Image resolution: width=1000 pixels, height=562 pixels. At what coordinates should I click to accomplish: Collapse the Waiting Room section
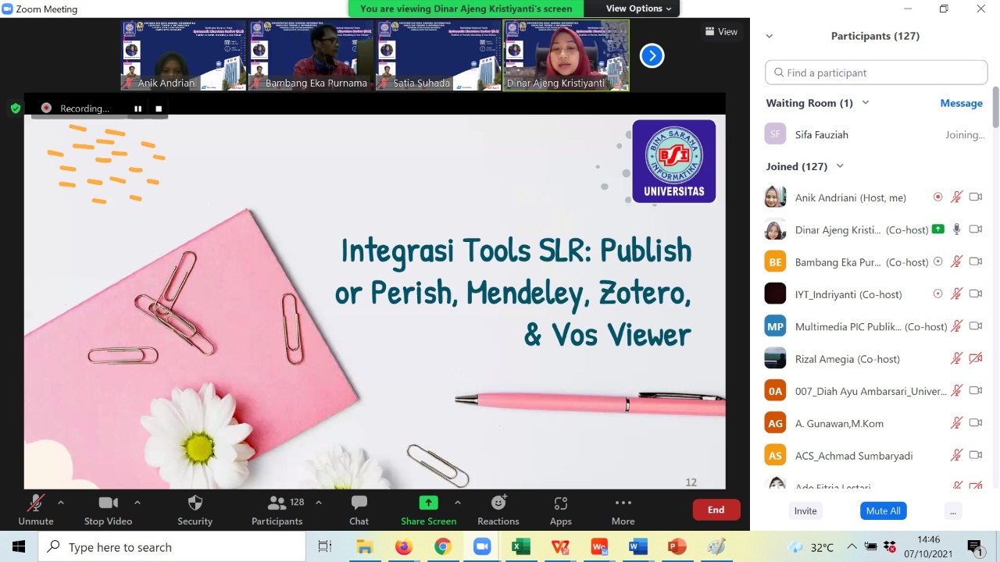click(x=865, y=103)
